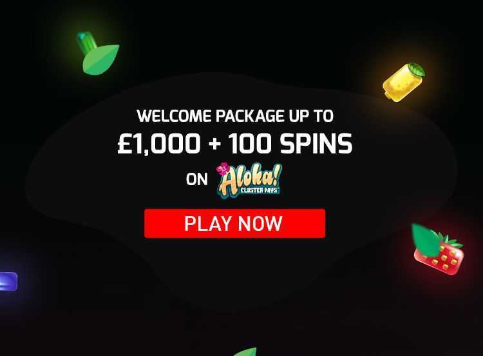
Task: Click the blue glowing symbol at left edge
Action: coord(8,281)
